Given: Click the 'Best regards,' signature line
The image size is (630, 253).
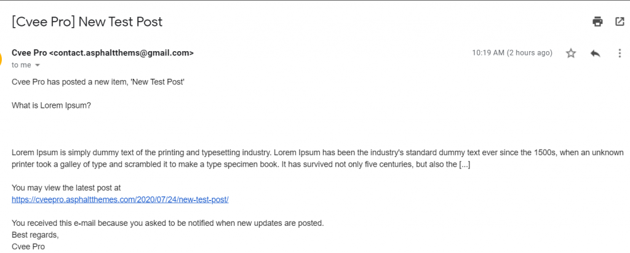Looking at the screenshot, I should (35, 235).
